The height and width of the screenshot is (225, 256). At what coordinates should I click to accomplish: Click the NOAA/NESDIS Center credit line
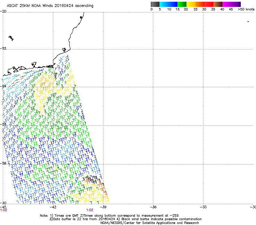149,223
